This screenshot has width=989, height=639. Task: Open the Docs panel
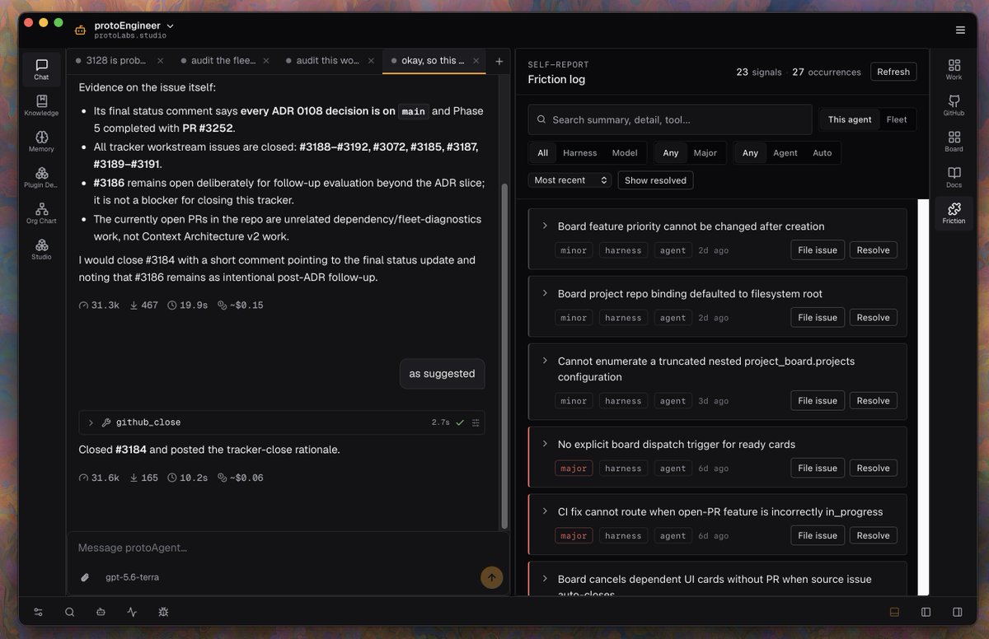tap(954, 178)
